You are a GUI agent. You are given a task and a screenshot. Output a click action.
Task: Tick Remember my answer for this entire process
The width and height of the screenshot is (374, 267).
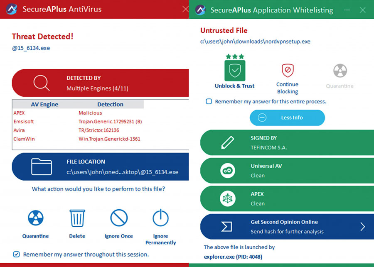(209, 101)
